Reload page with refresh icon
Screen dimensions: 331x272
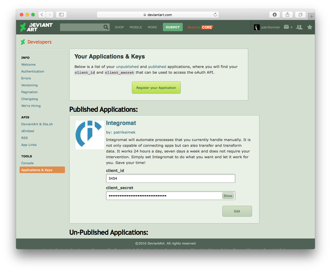[x=215, y=15]
